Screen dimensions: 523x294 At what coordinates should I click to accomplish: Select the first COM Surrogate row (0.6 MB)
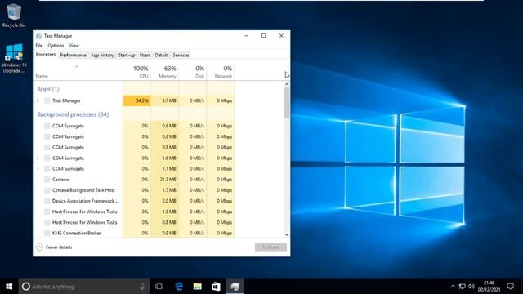[135, 126]
